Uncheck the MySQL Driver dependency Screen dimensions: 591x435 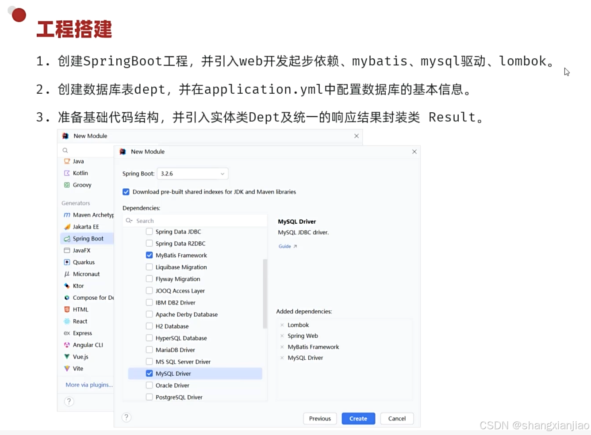[x=150, y=374]
